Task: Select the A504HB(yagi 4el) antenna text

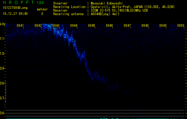Action: pyautogui.click(x=105, y=14)
